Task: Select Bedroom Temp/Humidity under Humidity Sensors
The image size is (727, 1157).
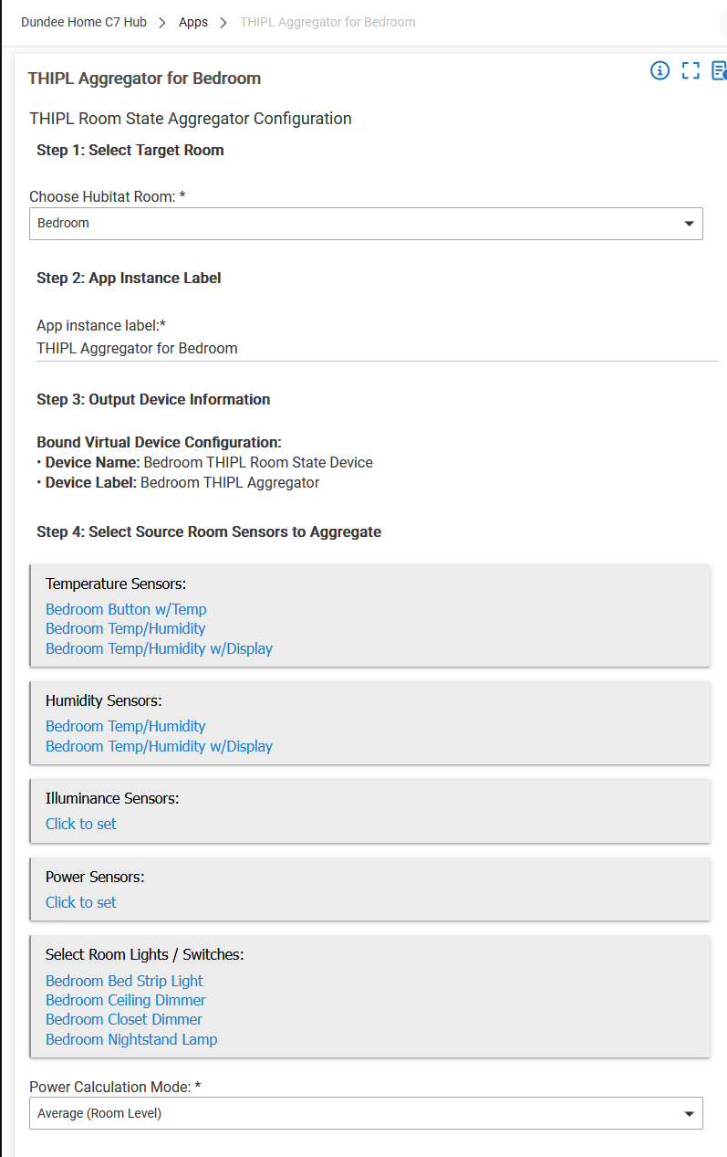Action: coord(126,726)
